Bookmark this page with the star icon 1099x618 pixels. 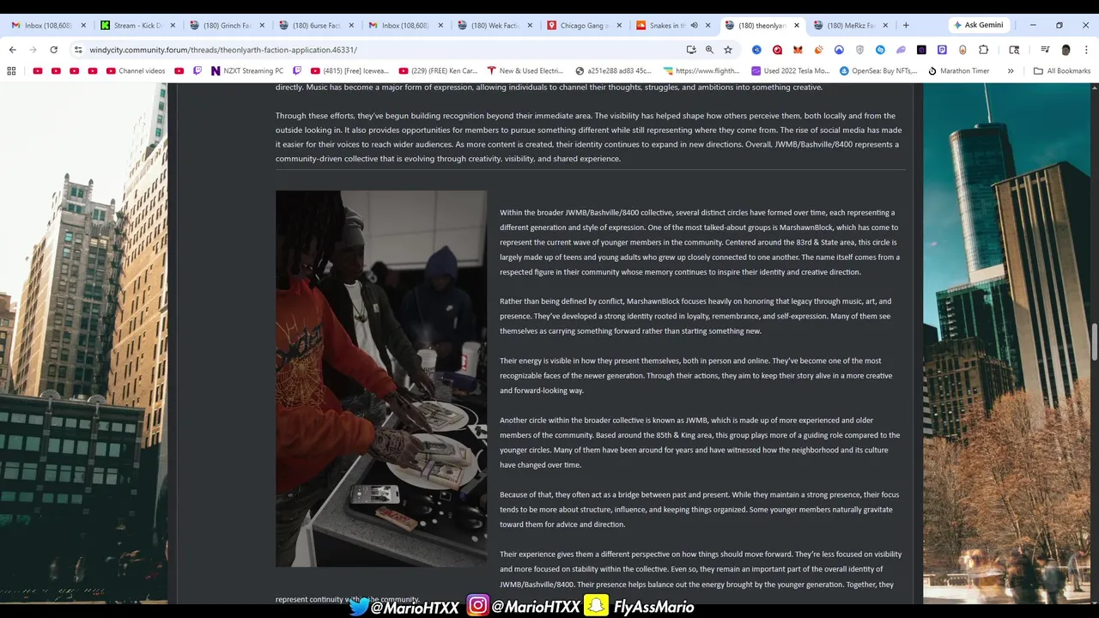point(728,50)
